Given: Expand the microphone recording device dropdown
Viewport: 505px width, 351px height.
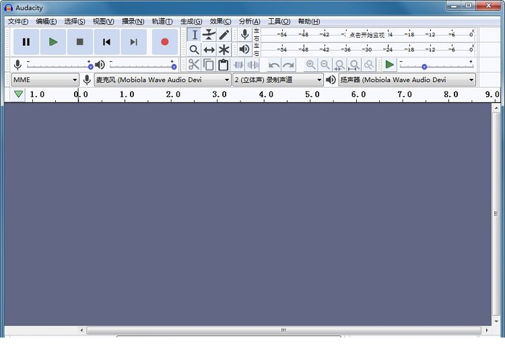Looking at the screenshot, I should [x=162, y=79].
